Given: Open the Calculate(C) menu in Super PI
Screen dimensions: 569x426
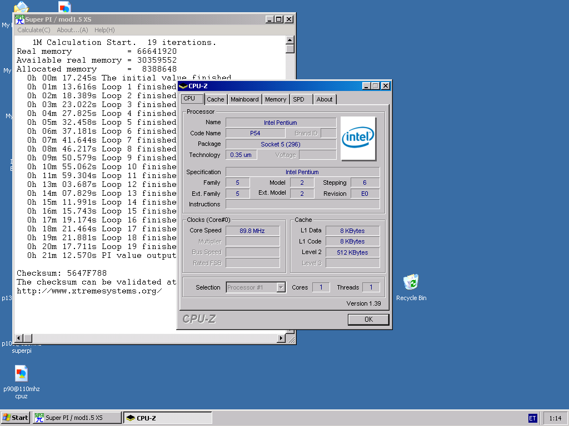Looking at the screenshot, I should pyautogui.click(x=34, y=30).
